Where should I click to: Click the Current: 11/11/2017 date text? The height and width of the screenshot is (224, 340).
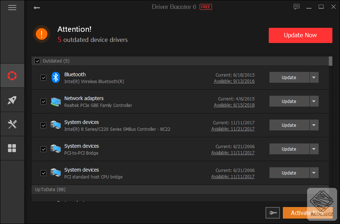[234, 122]
